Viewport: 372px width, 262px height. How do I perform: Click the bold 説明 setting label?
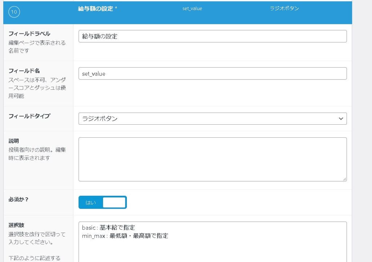pos(13,141)
